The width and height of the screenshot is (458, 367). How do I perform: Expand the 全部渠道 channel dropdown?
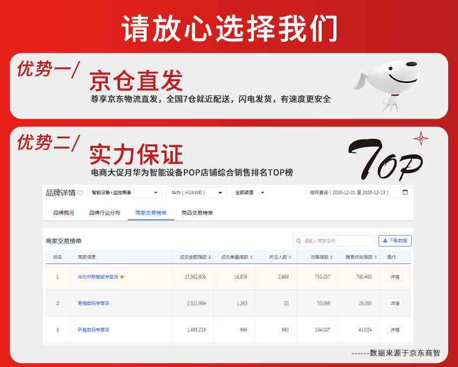pyautogui.click(x=249, y=193)
